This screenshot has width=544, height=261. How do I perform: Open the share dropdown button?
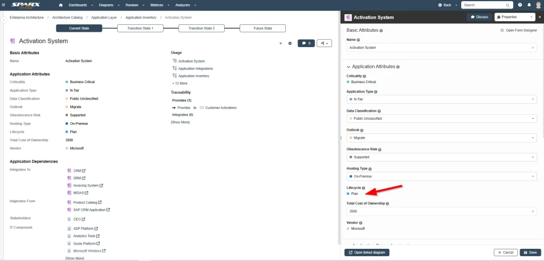[x=325, y=43]
